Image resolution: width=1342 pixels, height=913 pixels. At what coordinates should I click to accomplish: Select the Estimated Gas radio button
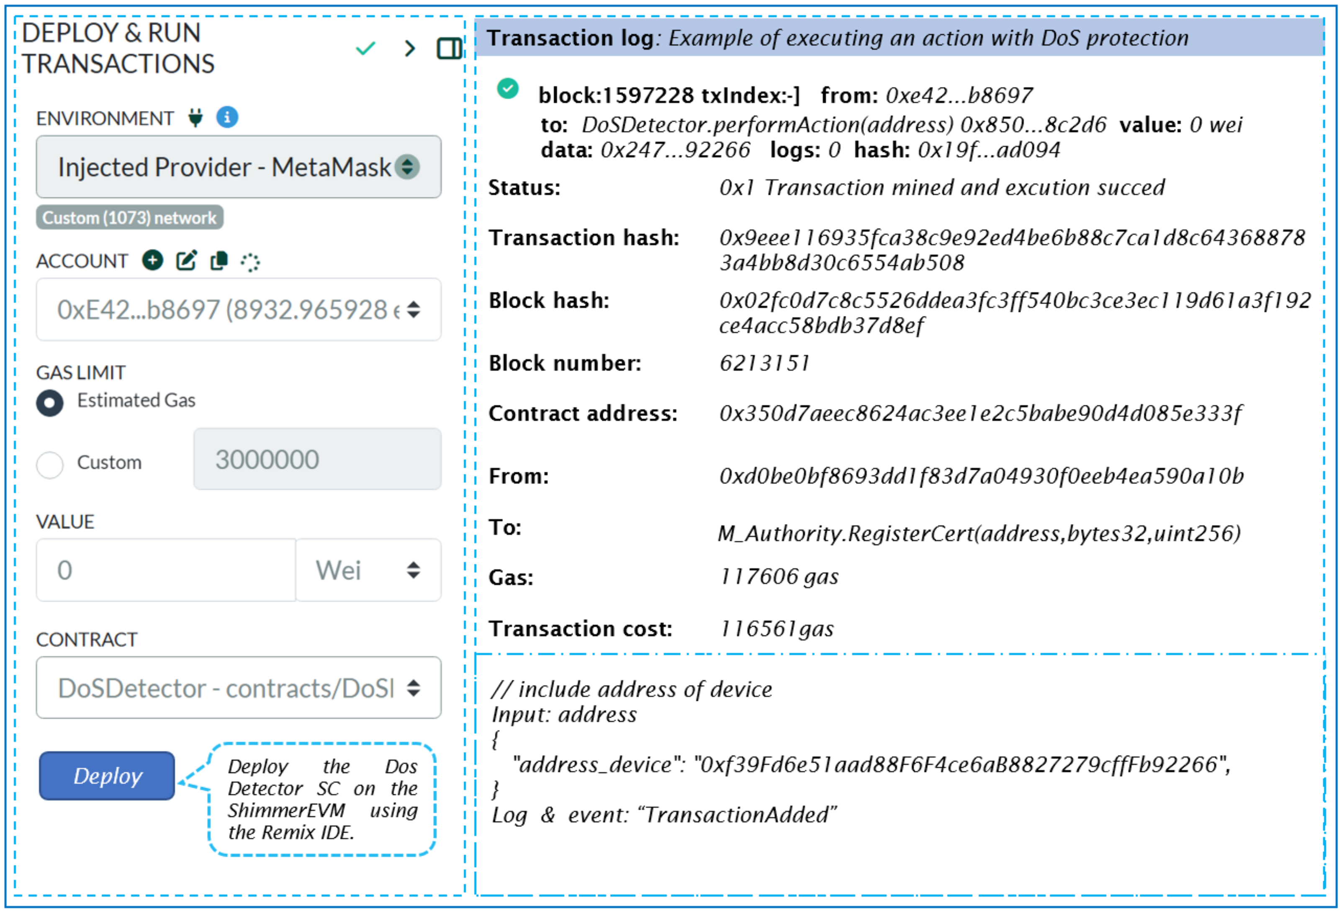(50, 403)
